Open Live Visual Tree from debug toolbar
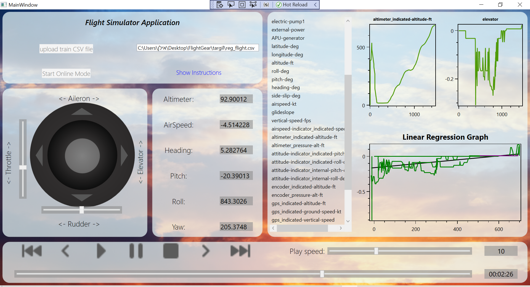This screenshot has height=287, width=530. point(220,5)
